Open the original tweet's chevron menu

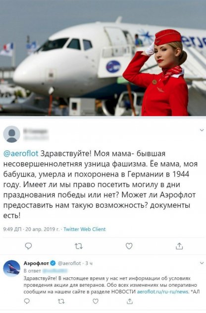pyautogui.click(x=202, y=130)
